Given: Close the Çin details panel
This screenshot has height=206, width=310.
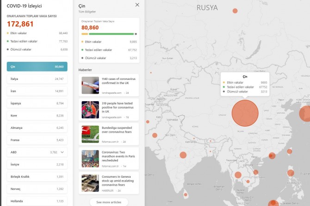Looking at the screenshot, I should point(137,5).
